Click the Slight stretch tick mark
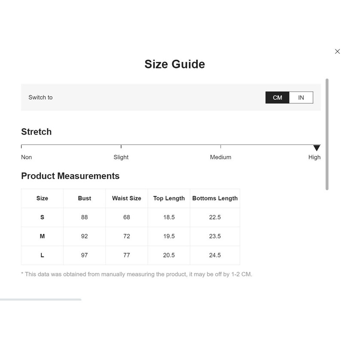Viewport: 344px width, 344px height. pyautogui.click(x=121, y=146)
